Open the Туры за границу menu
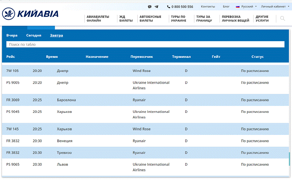 [x=204, y=19]
